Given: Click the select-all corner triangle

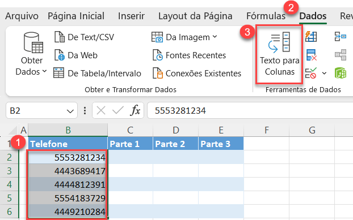Looking at the screenshot, I should coord(12,131).
